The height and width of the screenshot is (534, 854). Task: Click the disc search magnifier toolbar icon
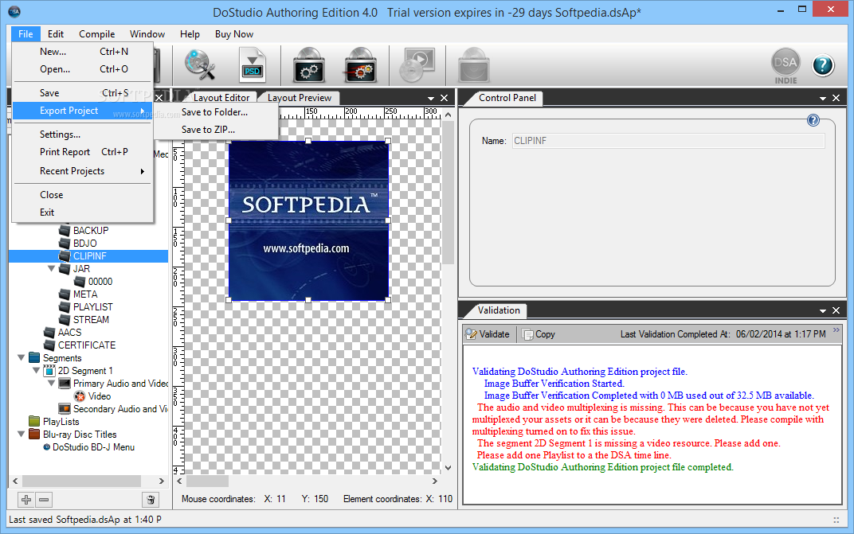[199, 64]
